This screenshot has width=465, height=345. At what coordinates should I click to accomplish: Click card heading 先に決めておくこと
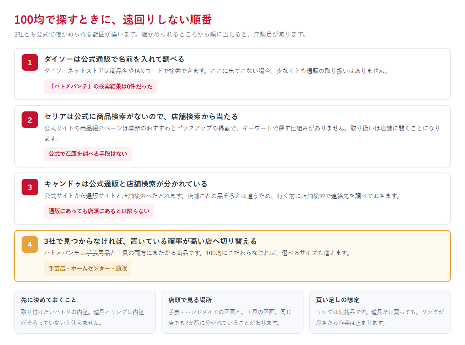tap(49, 300)
